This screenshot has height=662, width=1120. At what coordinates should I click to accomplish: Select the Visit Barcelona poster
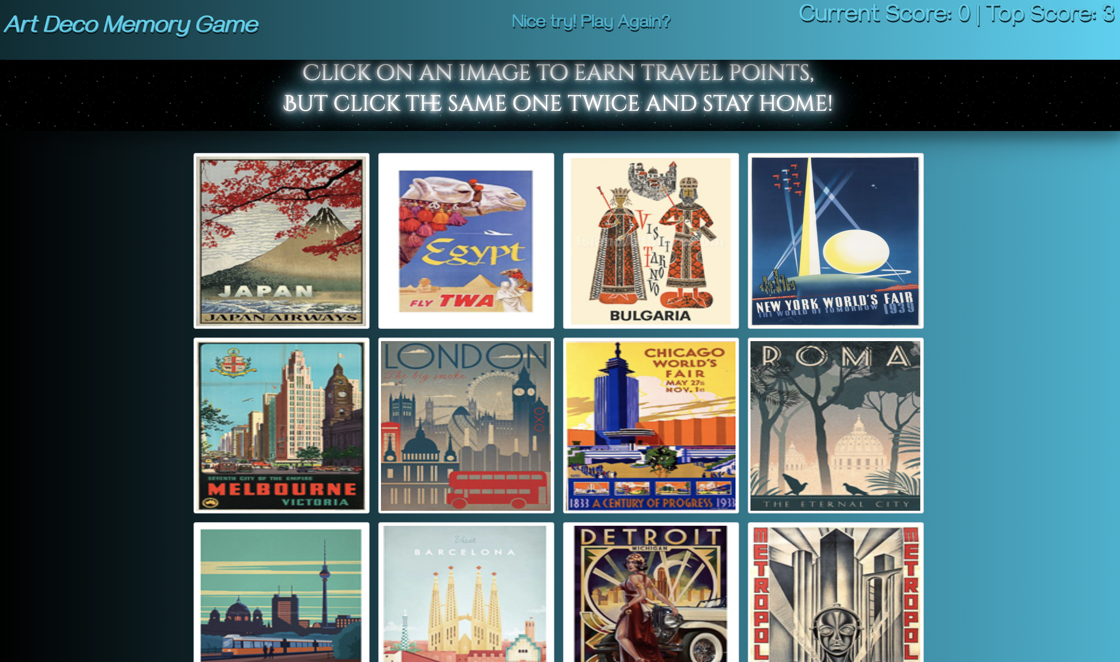466,593
